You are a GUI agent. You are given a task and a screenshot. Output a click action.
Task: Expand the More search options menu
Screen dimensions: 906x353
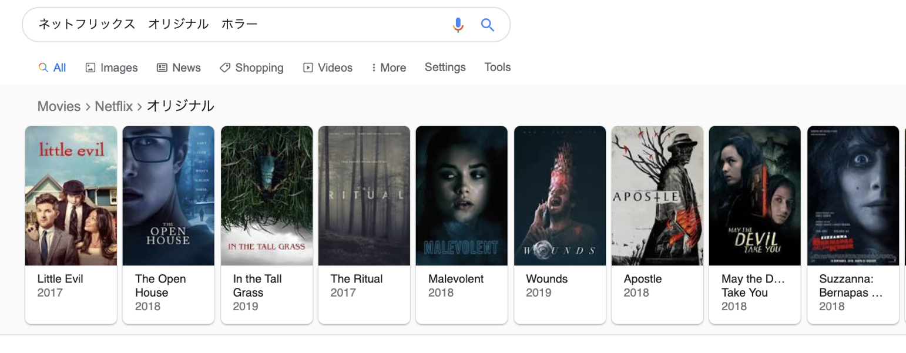(389, 68)
